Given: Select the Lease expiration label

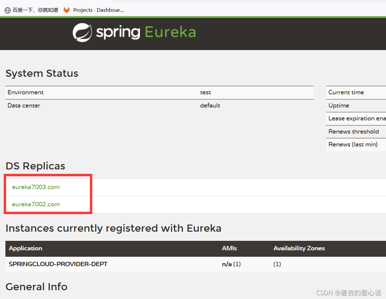Looking at the screenshot, I should [357, 118].
